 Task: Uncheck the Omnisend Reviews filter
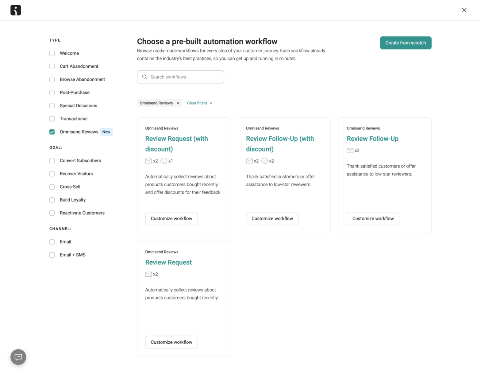pos(52,132)
